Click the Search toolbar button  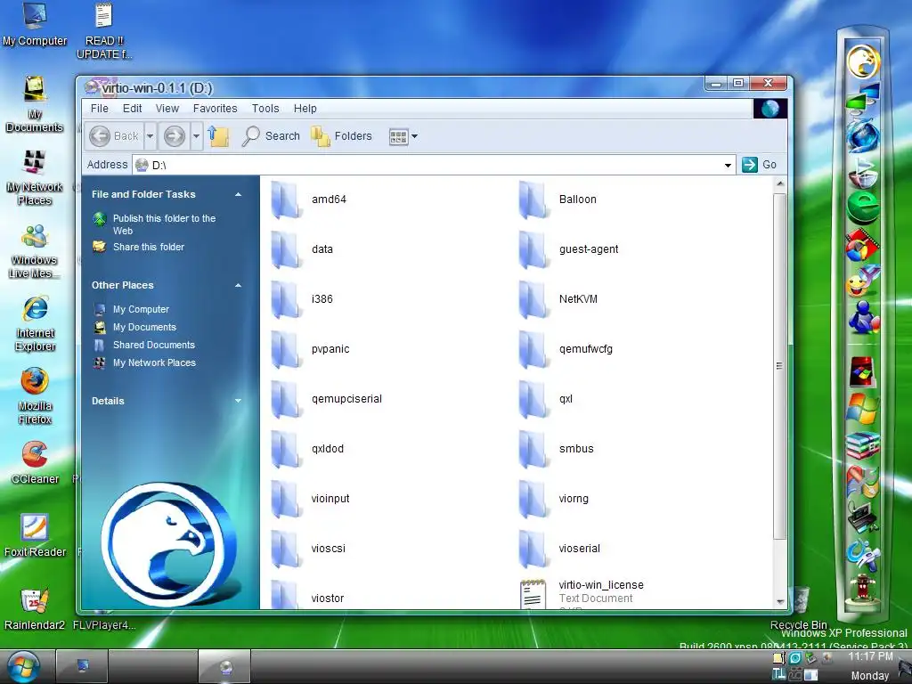click(271, 136)
